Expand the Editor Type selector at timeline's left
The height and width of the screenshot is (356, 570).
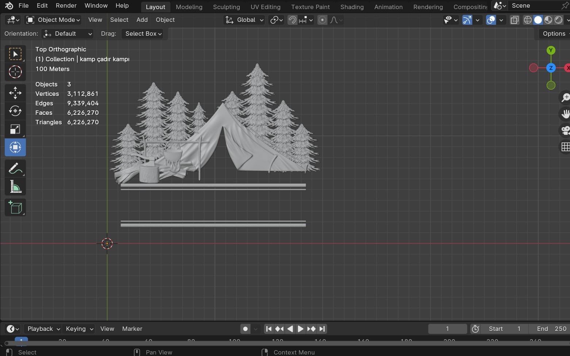click(x=11, y=328)
